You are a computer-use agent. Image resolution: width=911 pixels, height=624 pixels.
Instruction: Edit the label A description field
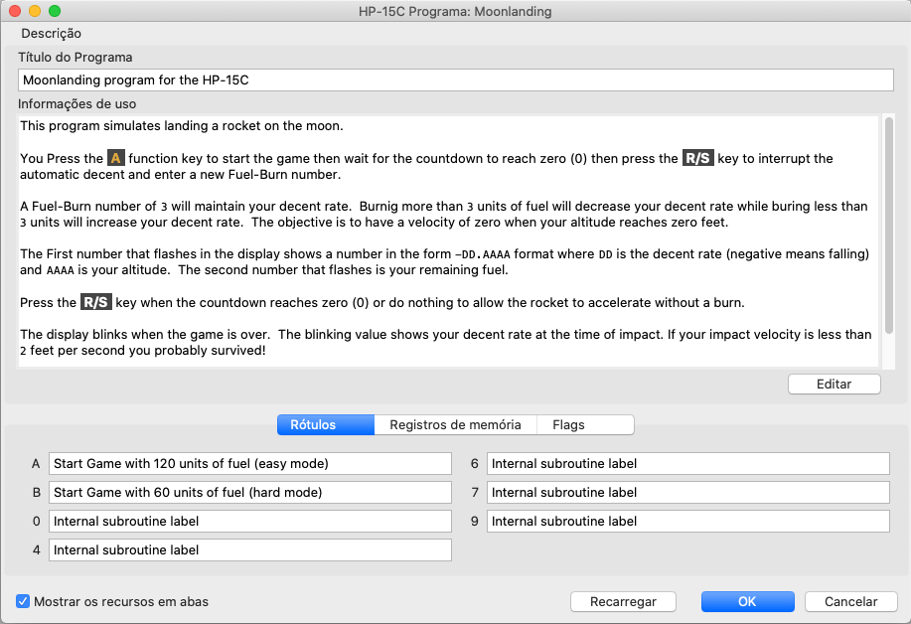249,464
